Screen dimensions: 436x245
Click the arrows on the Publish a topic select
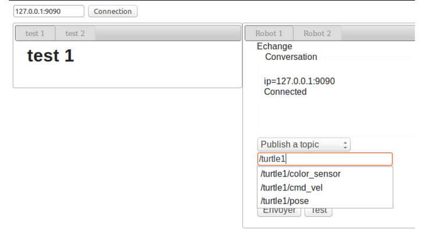click(345, 145)
